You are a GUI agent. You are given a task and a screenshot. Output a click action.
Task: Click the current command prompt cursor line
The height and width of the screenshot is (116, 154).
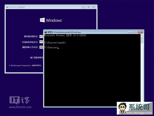point(51,47)
